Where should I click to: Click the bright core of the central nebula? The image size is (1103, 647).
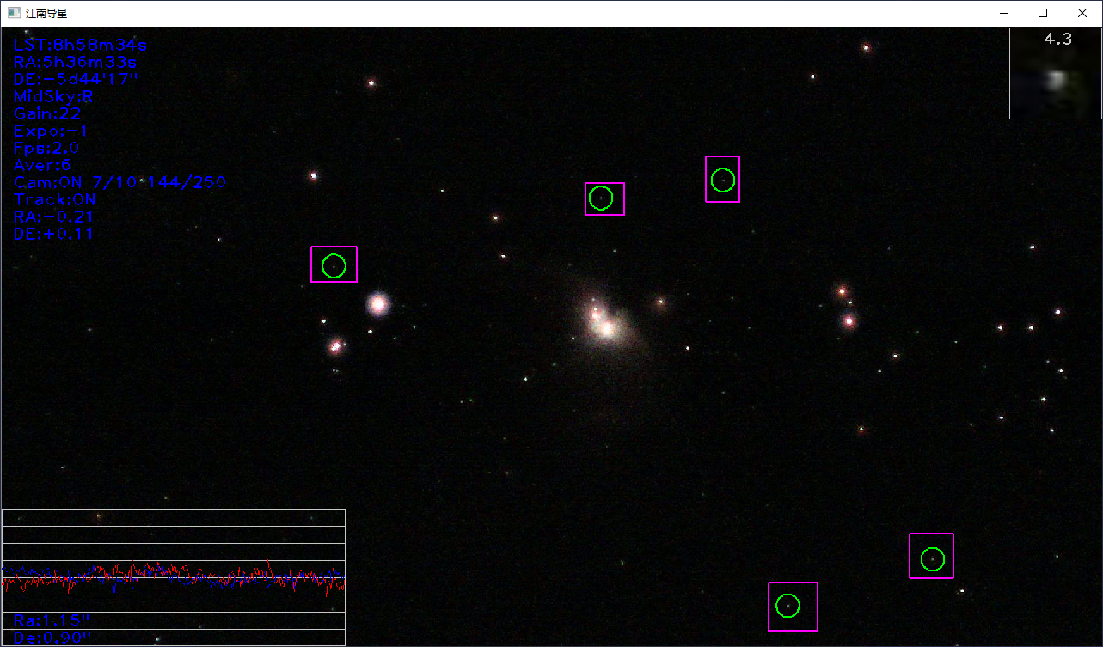[x=605, y=327]
